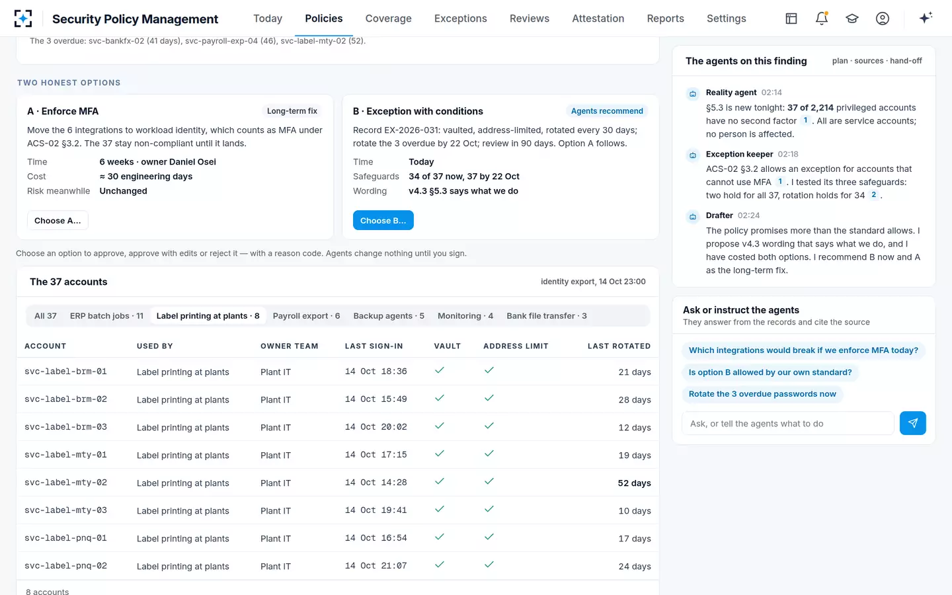Toggle the AI sparkle assistant icon

926,18
